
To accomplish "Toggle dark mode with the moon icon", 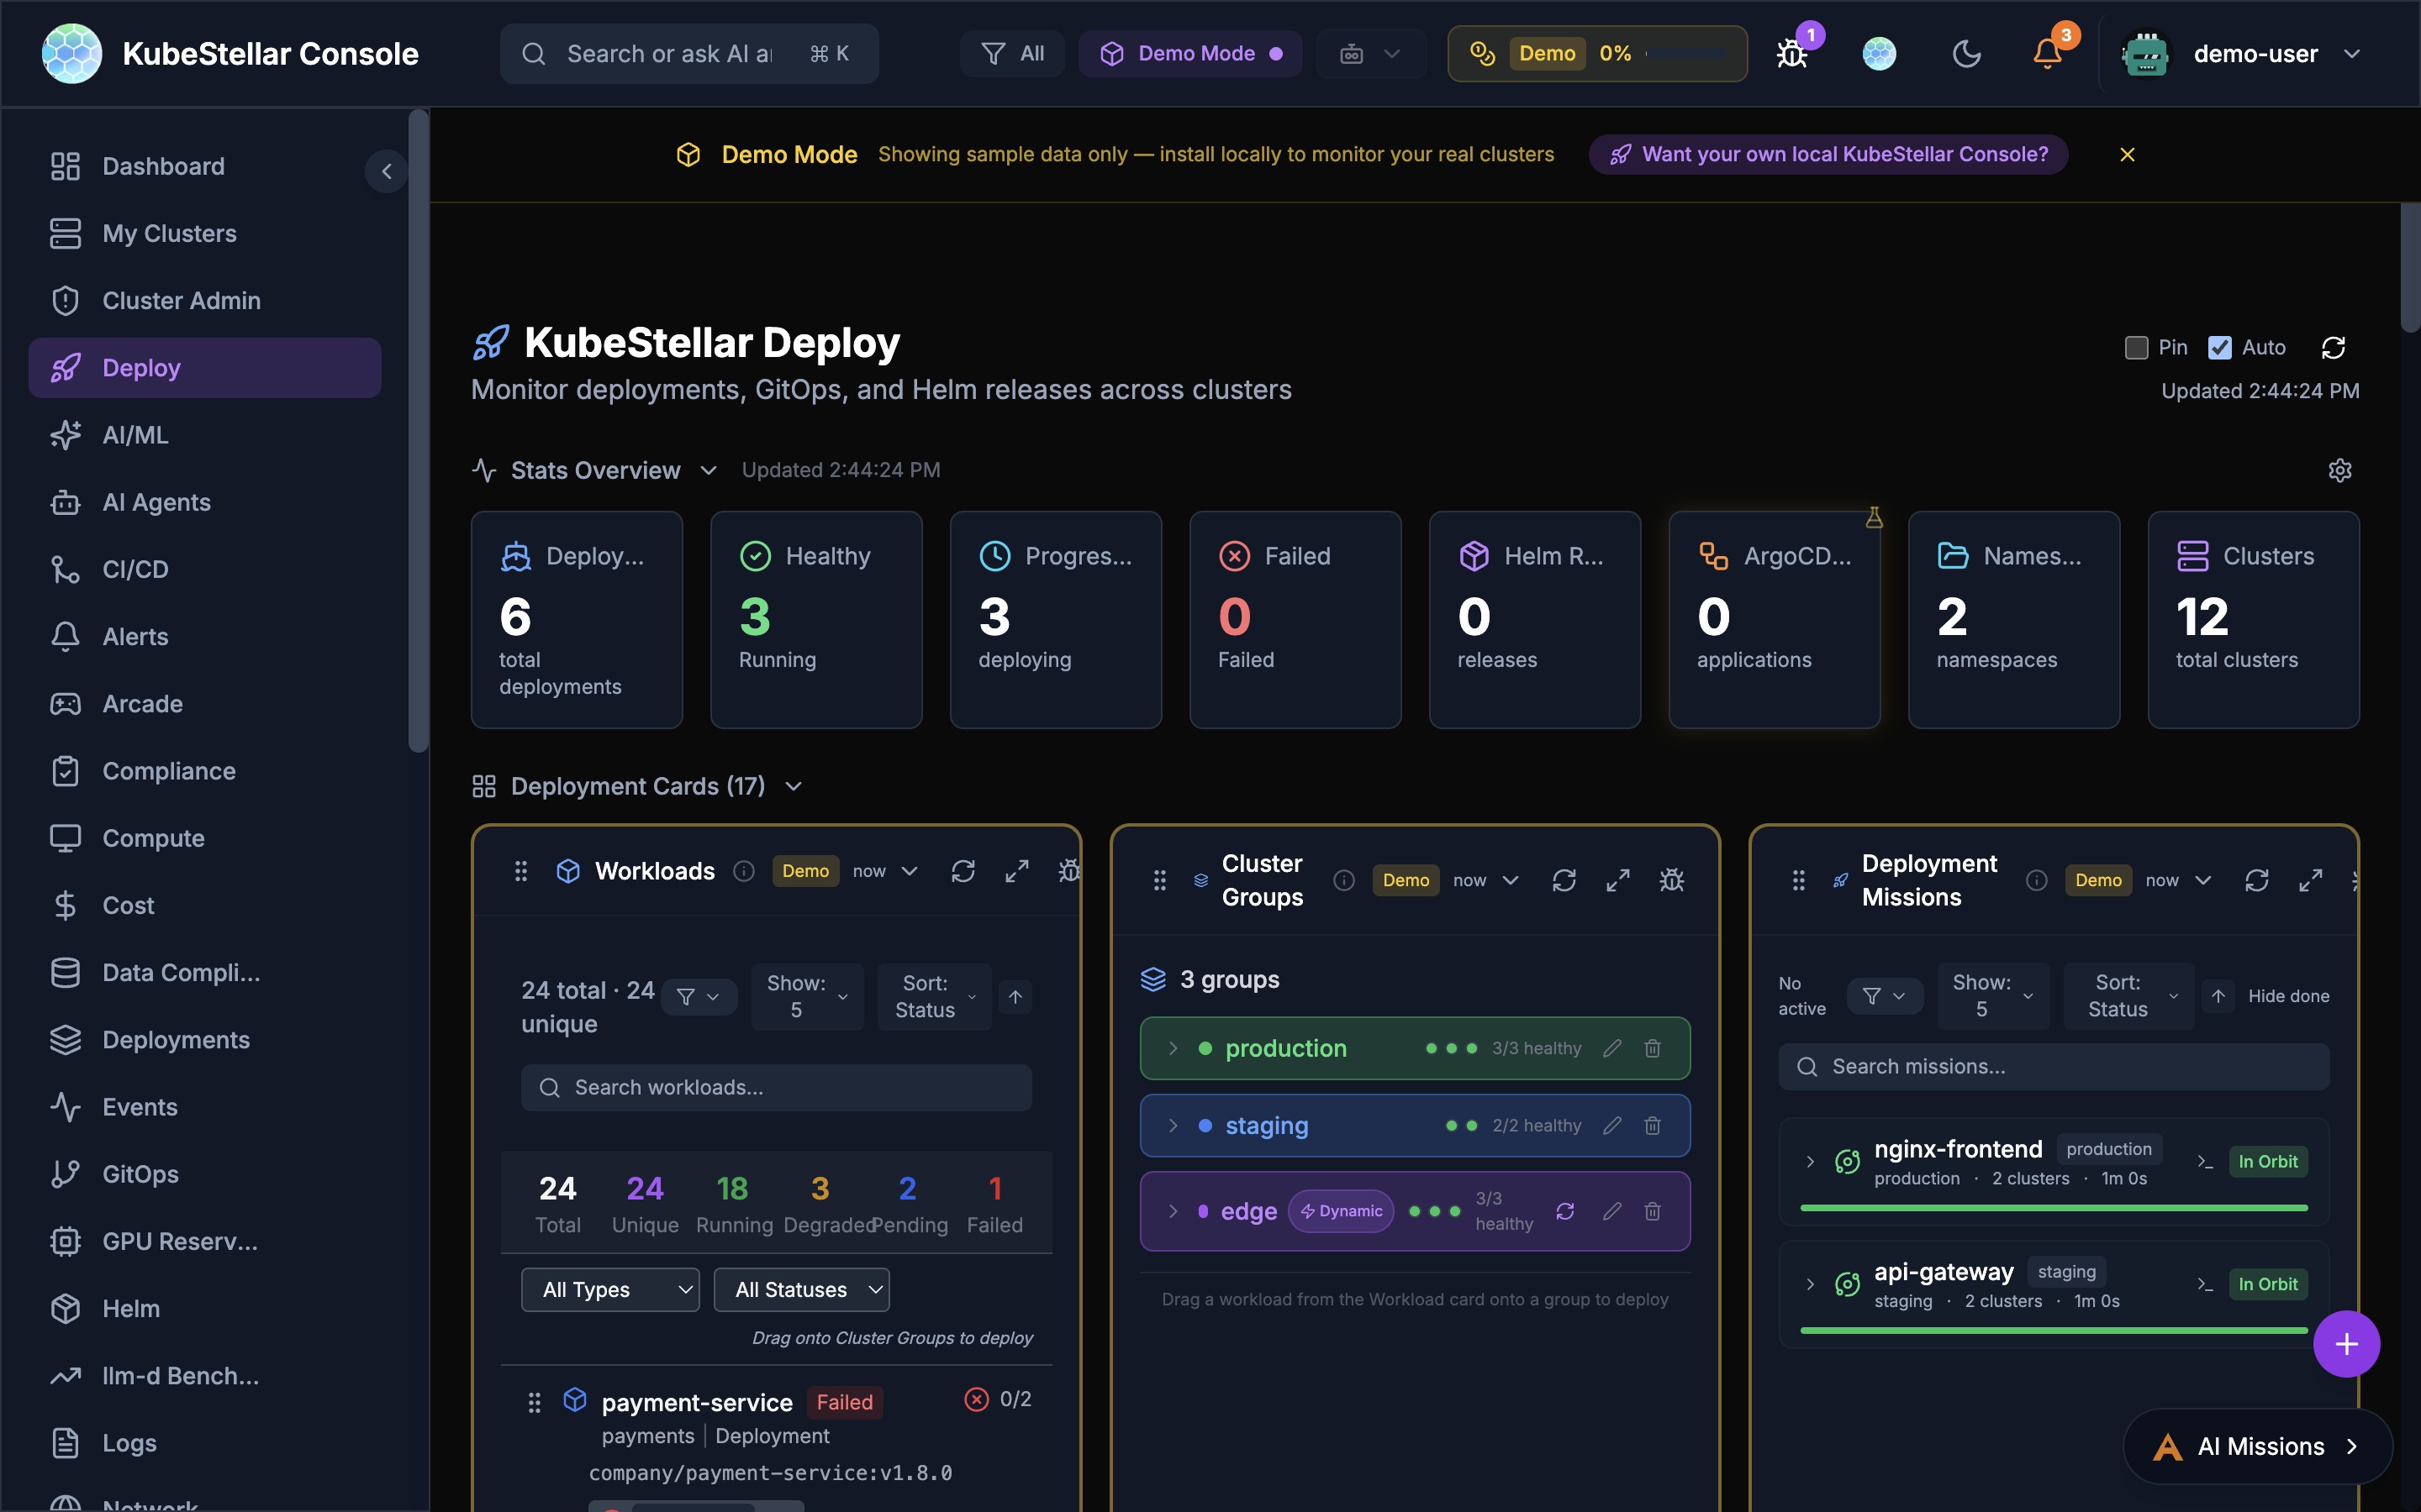I will (x=1966, y=53).
